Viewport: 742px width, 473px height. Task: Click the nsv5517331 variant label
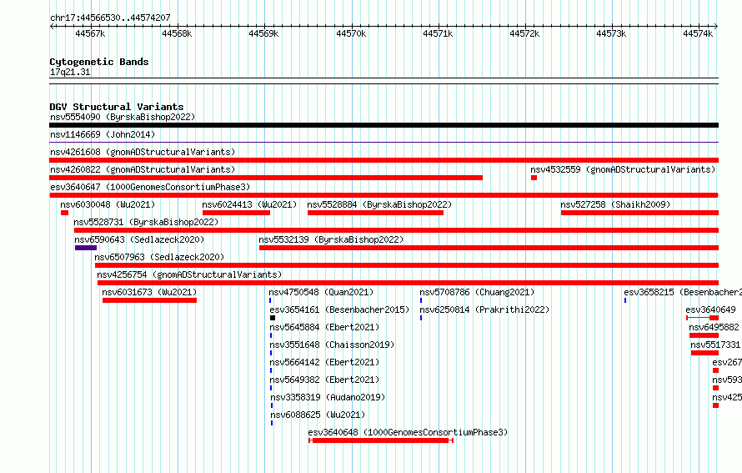715,345
